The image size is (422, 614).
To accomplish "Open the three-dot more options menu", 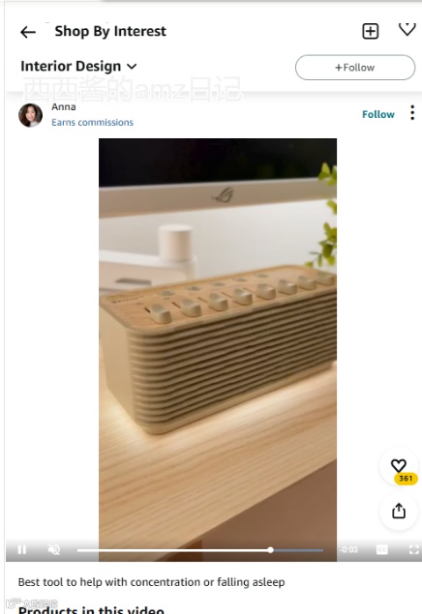I will pos(412,113).
